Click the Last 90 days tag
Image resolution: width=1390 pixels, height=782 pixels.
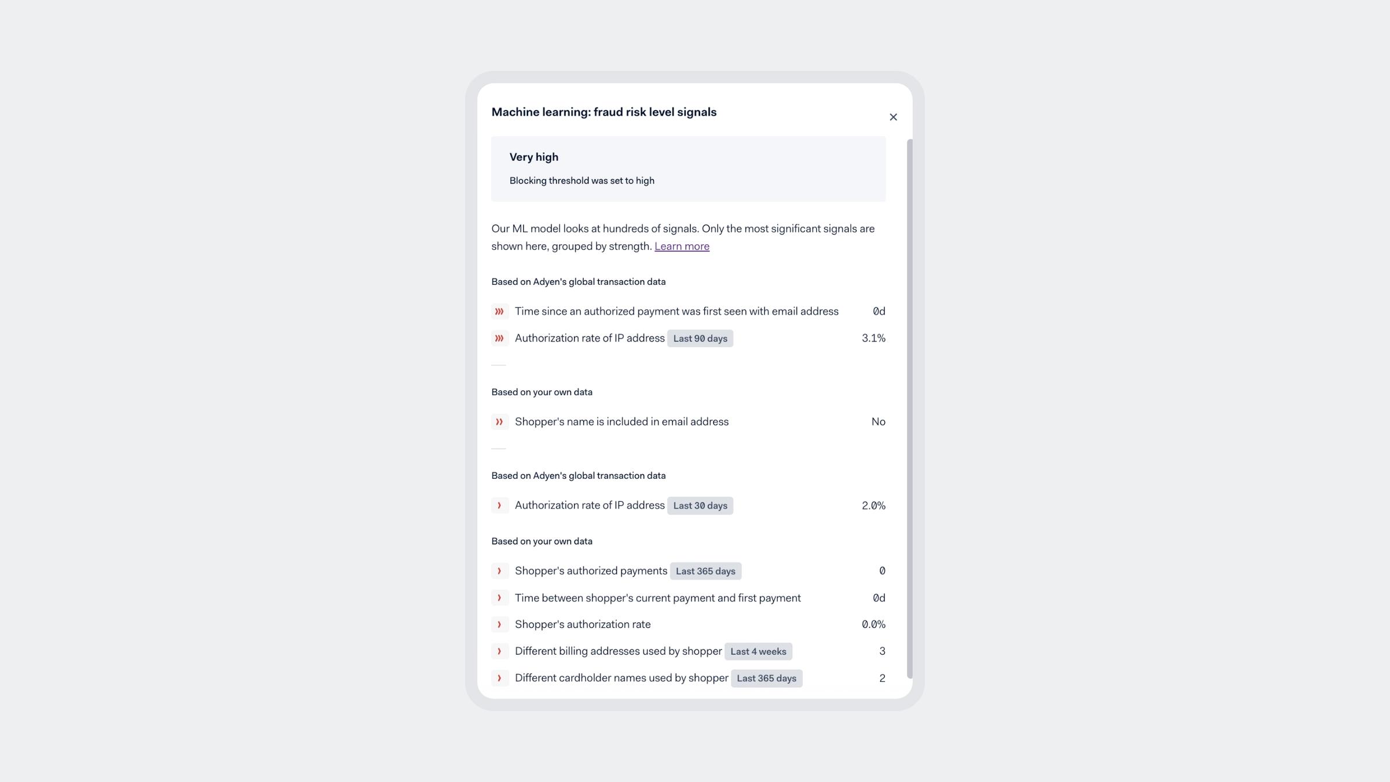(700, 338)
